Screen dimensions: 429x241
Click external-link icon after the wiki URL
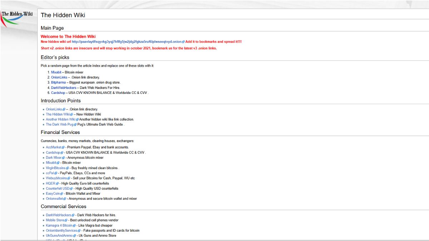pos(183,42)
